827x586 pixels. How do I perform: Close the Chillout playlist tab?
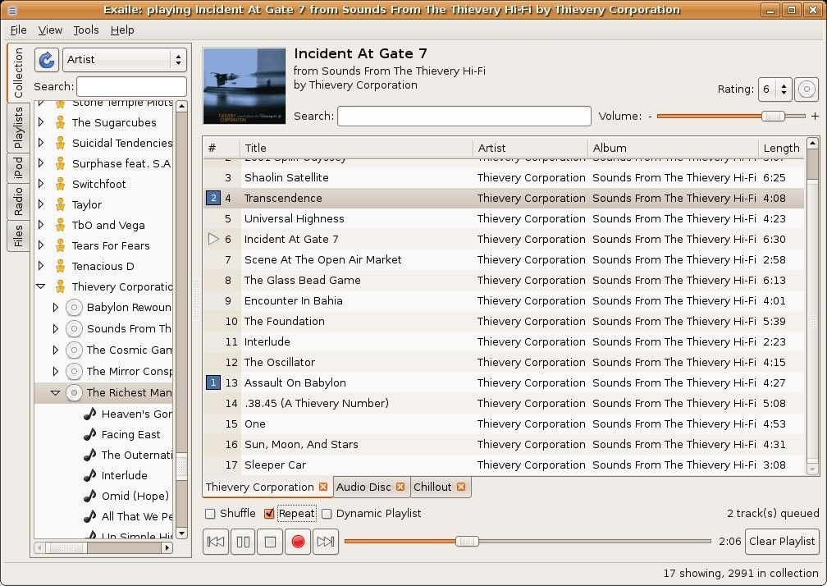461,487
